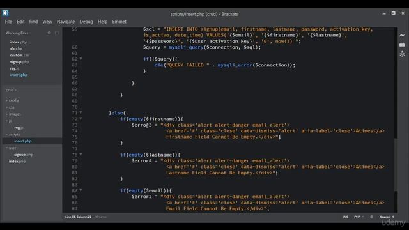Toggle INS insert/overwrite mode in status bar
The width and height of the screenshot is (409, 230).
[345, 217]
